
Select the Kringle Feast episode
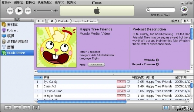(112, 96)
